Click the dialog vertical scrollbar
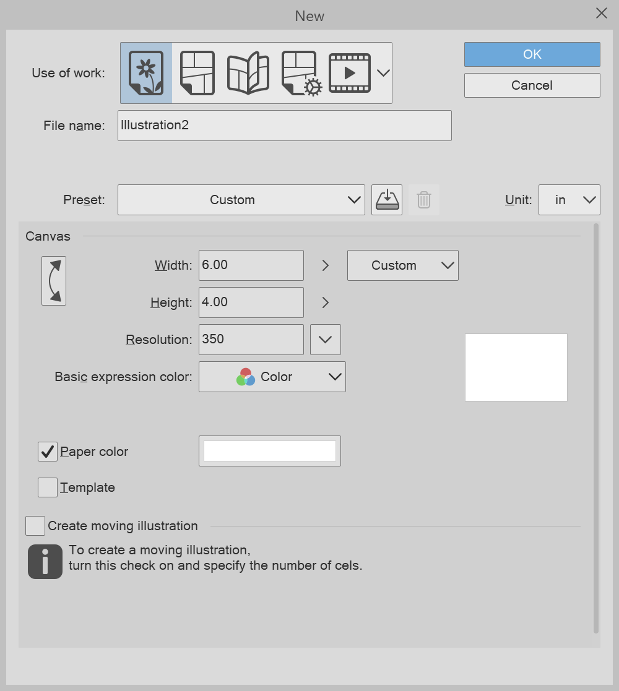The height and width of the screenshot is (691, 619). [596, 428]
